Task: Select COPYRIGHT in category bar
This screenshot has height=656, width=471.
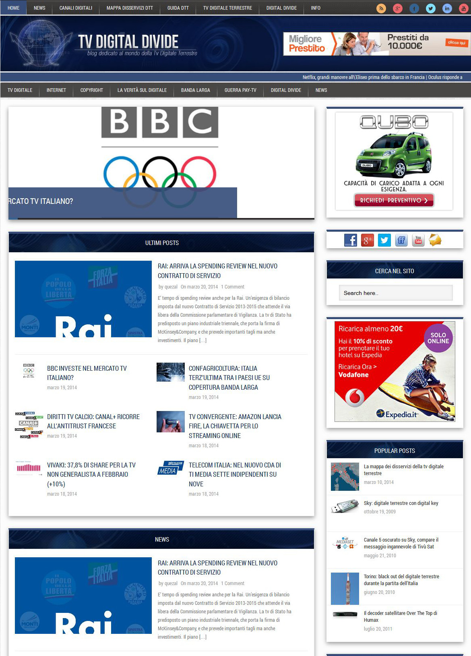Action: tap(92, 90)
